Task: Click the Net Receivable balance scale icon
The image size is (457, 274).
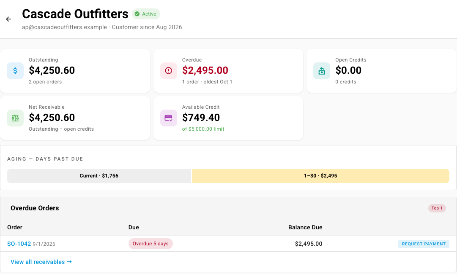Action: point(15,118)
